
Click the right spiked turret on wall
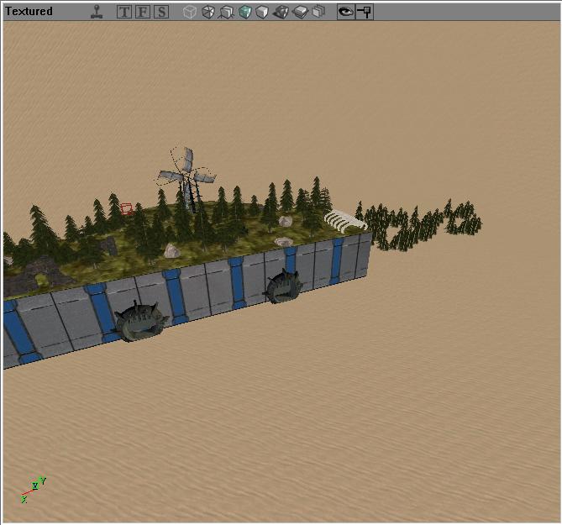(285, 288)
